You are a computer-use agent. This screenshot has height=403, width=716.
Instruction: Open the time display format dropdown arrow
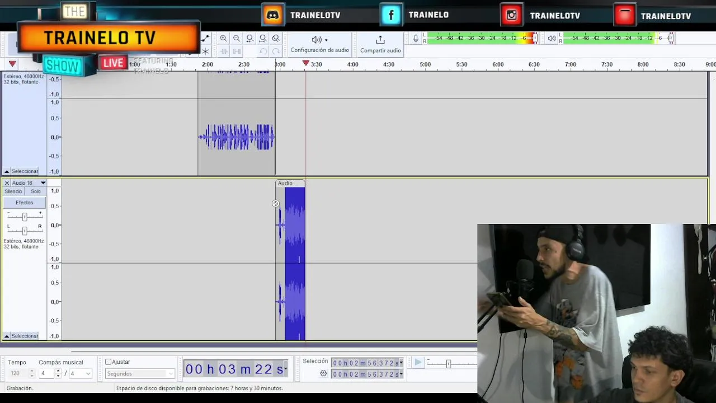pos(285,369)
